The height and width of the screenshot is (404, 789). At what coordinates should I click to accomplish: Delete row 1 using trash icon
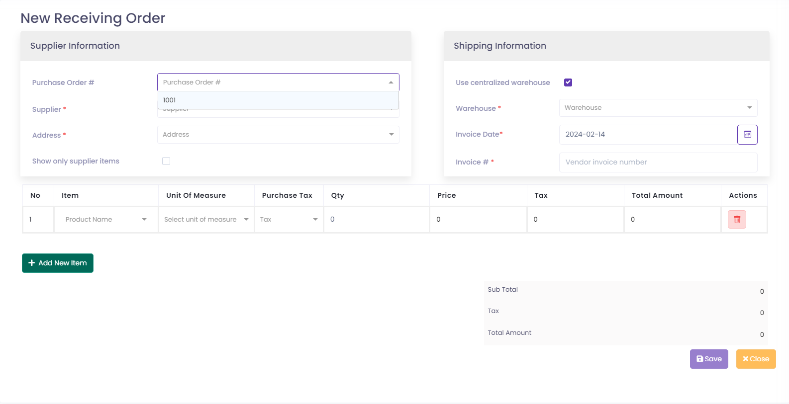[x=737, y=220]
